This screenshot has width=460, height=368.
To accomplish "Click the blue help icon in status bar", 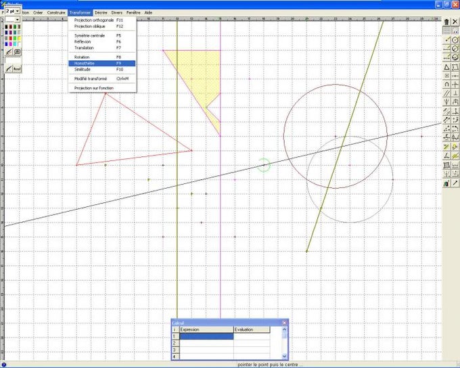I will [x=3, y=365].
